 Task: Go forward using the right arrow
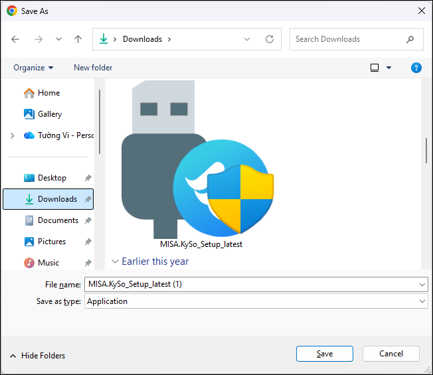[x=39, y=39]
